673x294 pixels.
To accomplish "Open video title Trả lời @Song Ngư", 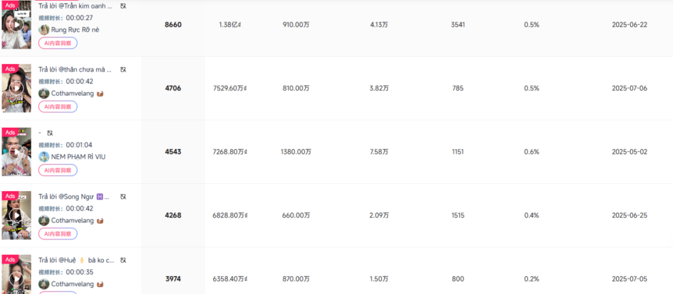I will click(74, 197).
